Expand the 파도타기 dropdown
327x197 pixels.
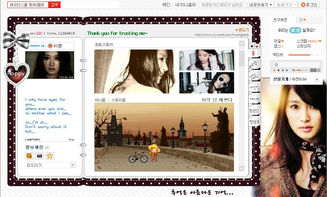click(x=72, y=165)
